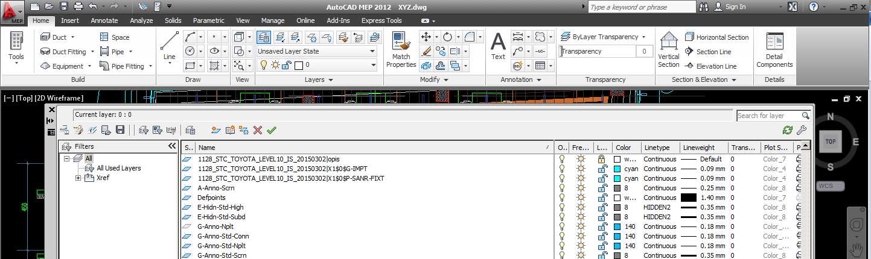Click the cyan color swatch for G-IMPT layer

click(617, 169)
